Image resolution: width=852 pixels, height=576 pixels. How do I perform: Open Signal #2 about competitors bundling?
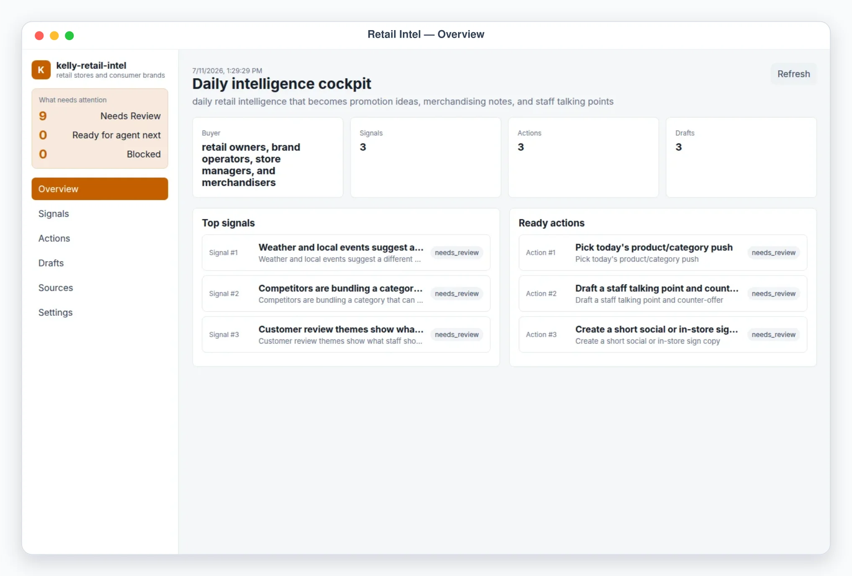[x=346, y=294]
